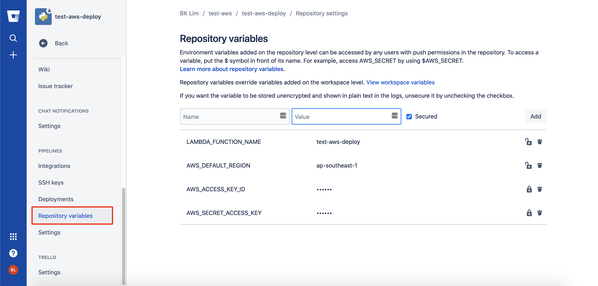598x286 pixels.
Task: Uncheck the Secured checkbox
Action: click(x=409, y=116)
